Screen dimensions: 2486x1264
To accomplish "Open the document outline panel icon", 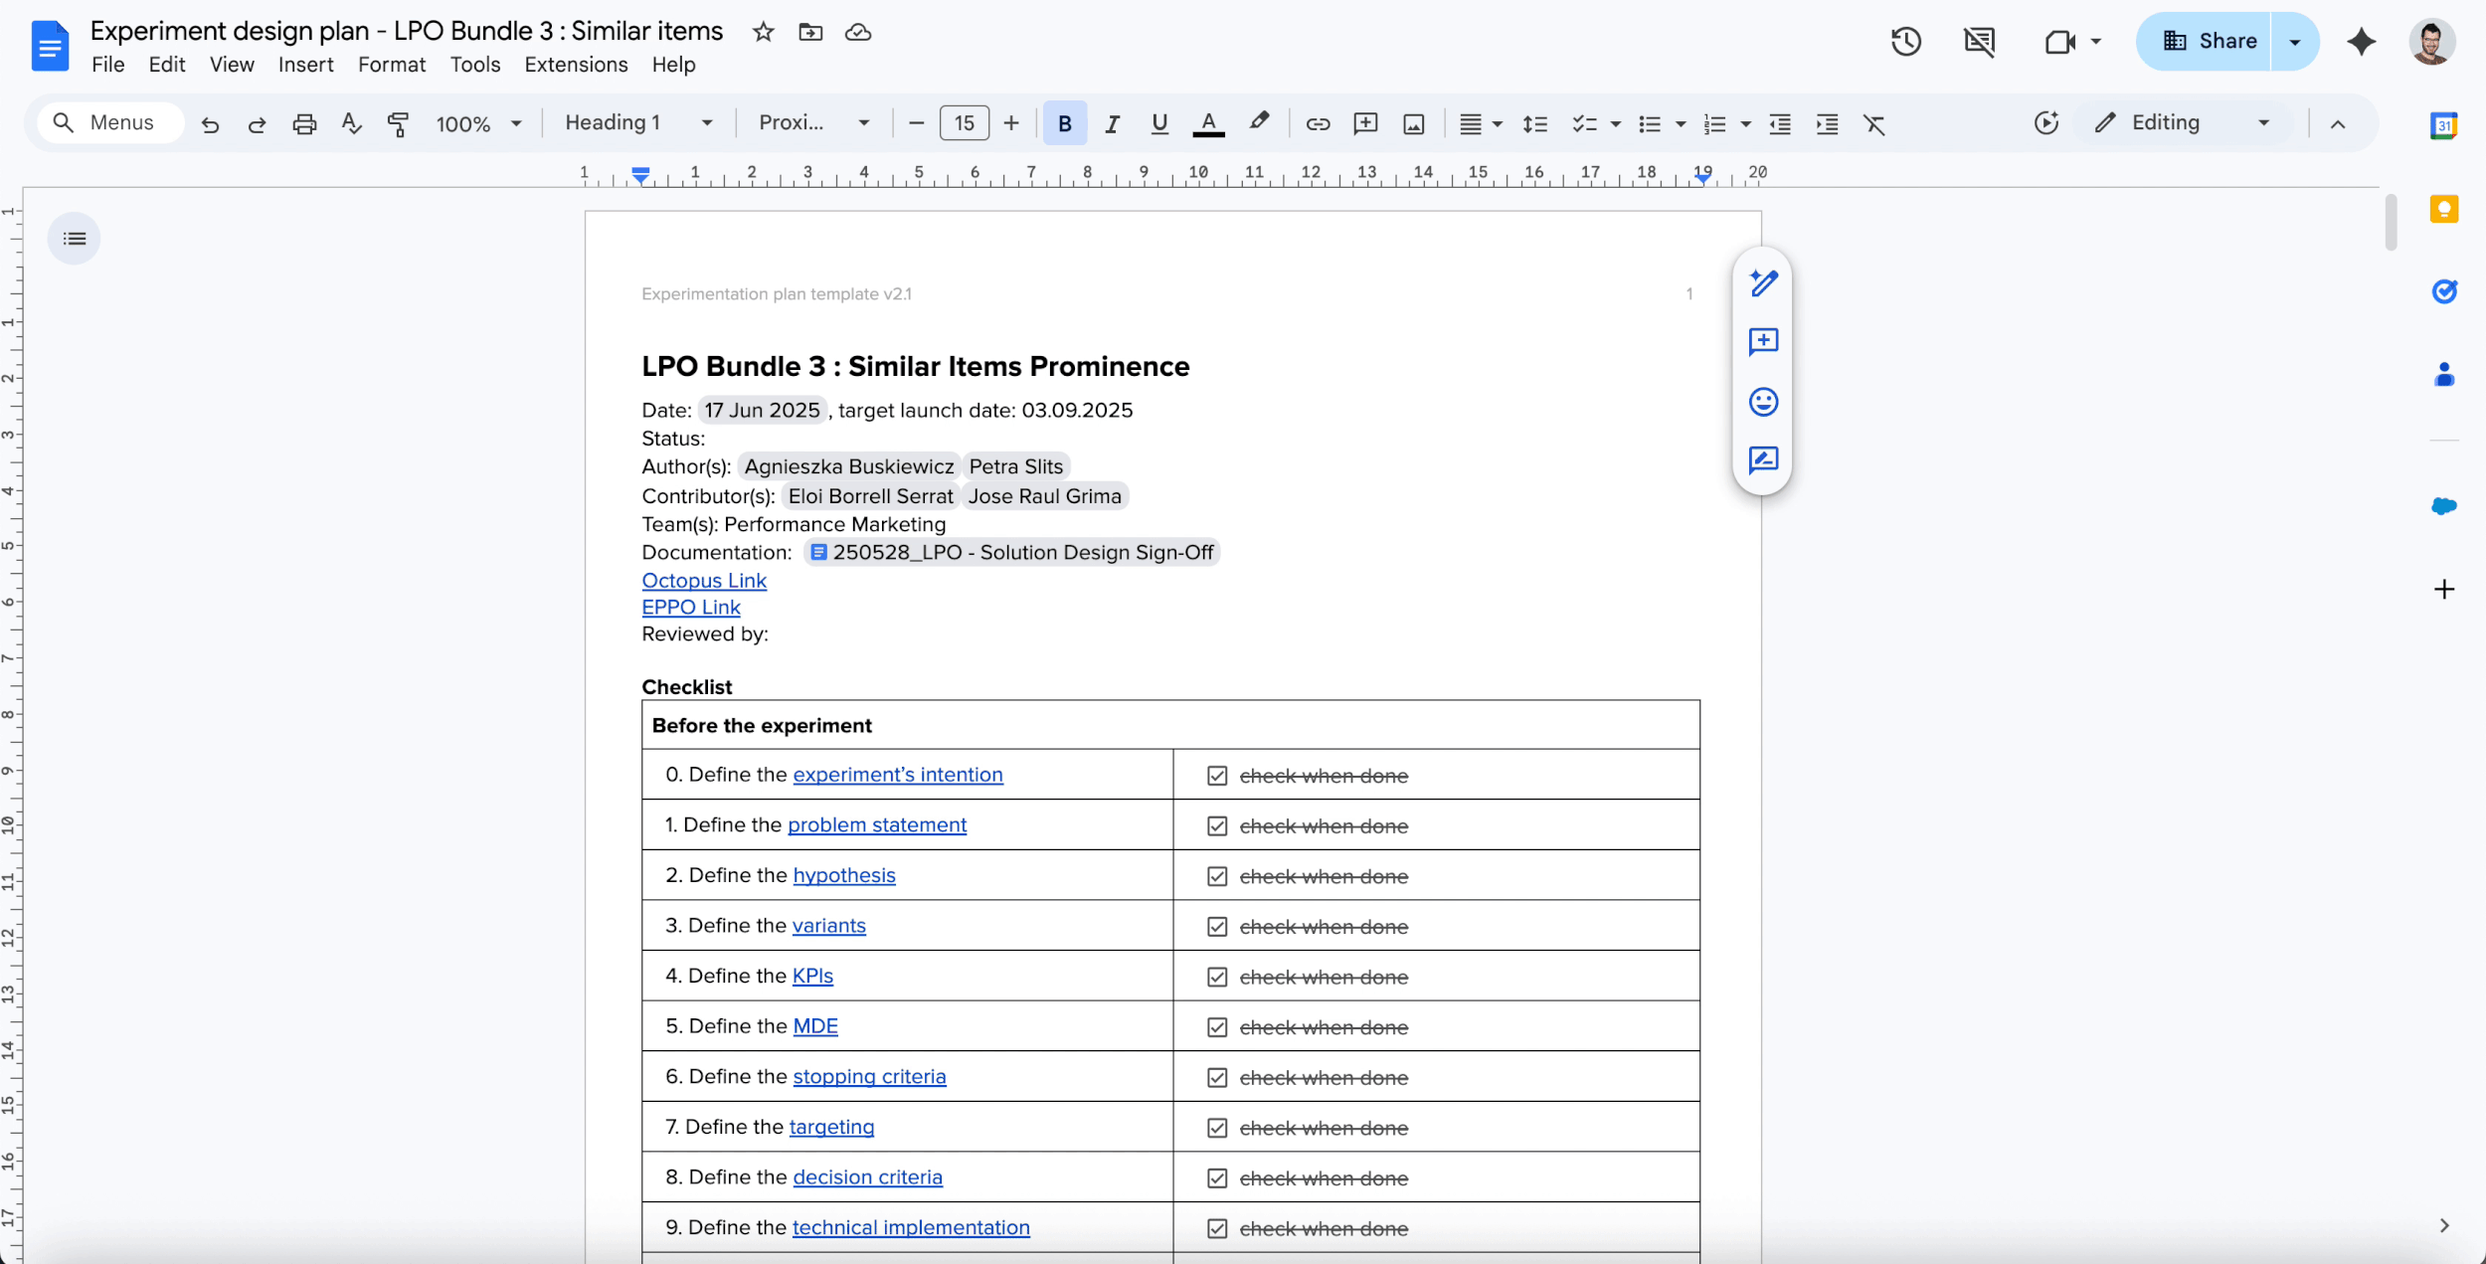I will point(75,239).
